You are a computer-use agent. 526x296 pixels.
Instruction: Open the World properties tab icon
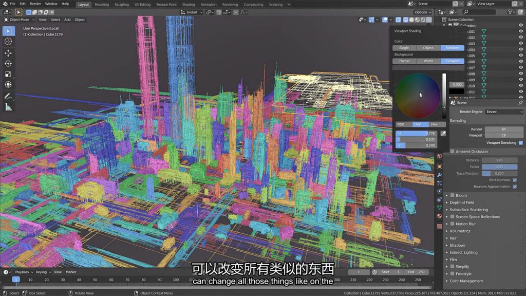440,156
